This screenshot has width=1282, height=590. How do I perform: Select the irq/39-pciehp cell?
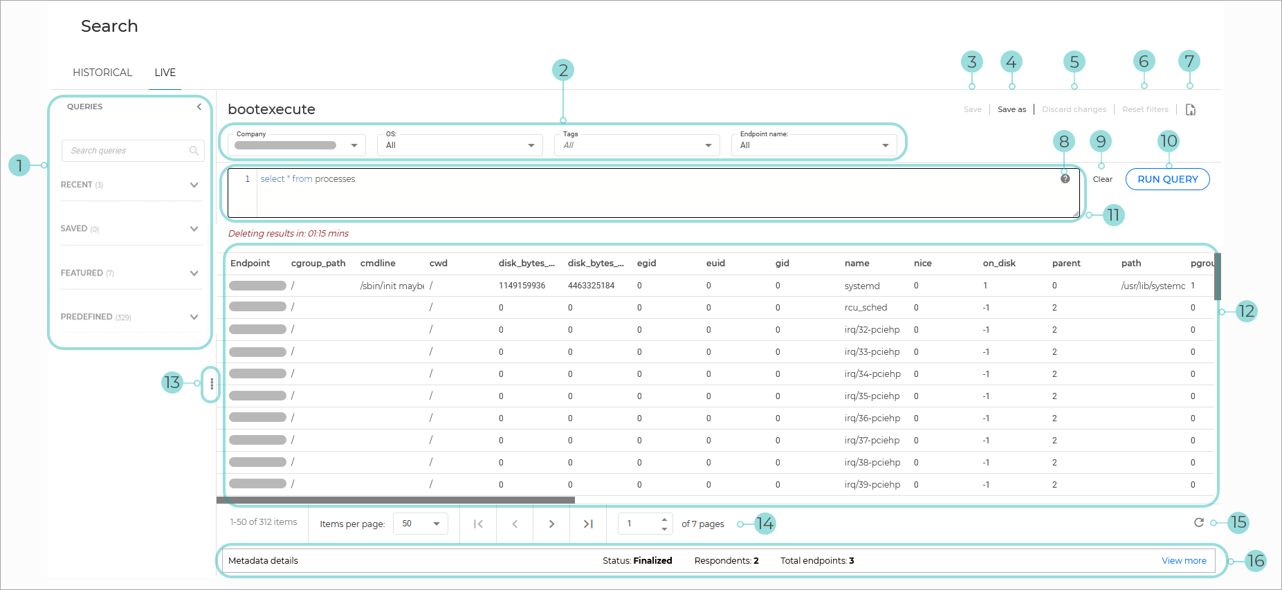coord(872,485)
